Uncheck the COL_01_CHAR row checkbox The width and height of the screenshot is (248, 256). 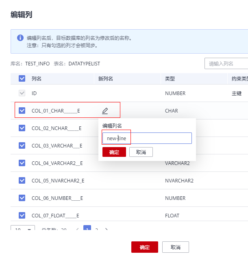22,111
